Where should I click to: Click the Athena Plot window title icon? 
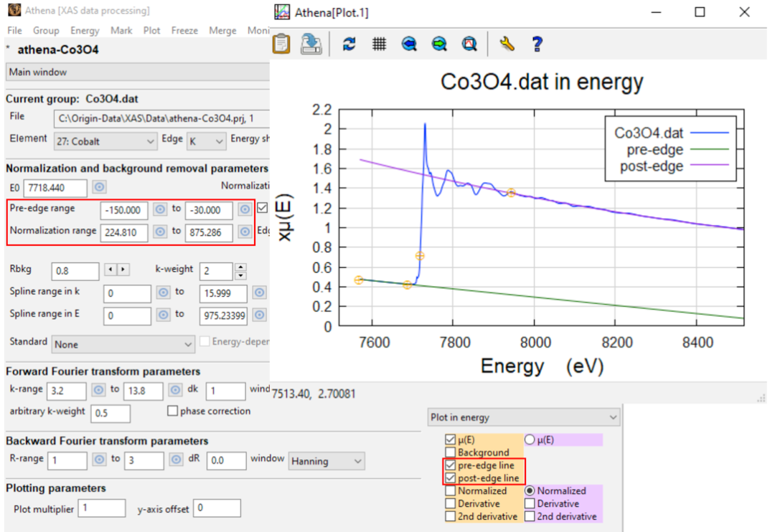pos(282,12)
